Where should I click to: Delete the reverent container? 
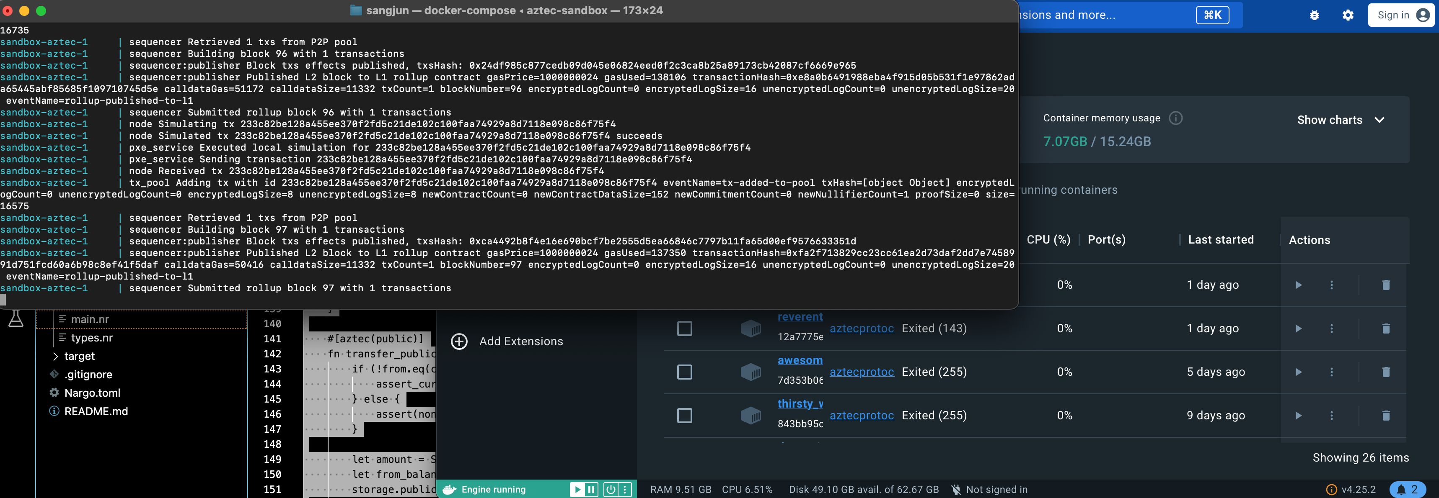click(1385, 329)
